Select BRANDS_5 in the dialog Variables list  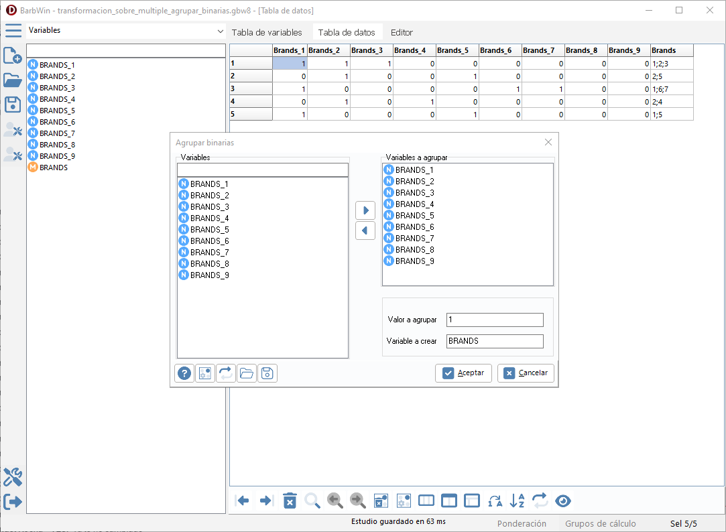209,229
